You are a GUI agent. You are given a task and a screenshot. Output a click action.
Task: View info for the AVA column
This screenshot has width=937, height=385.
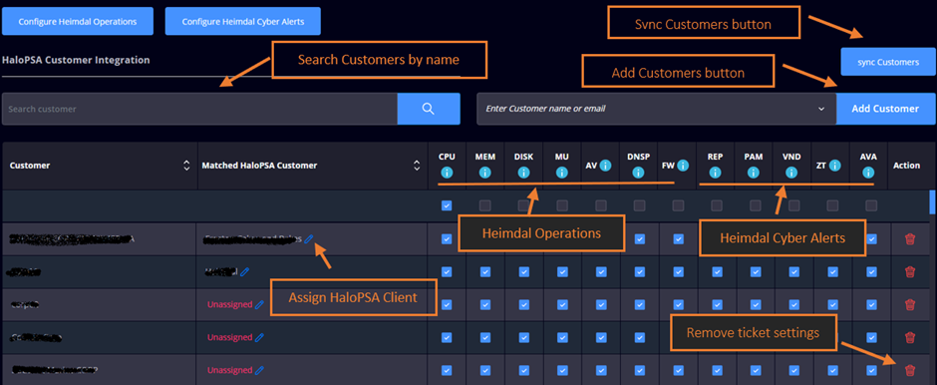coord(868,174)
